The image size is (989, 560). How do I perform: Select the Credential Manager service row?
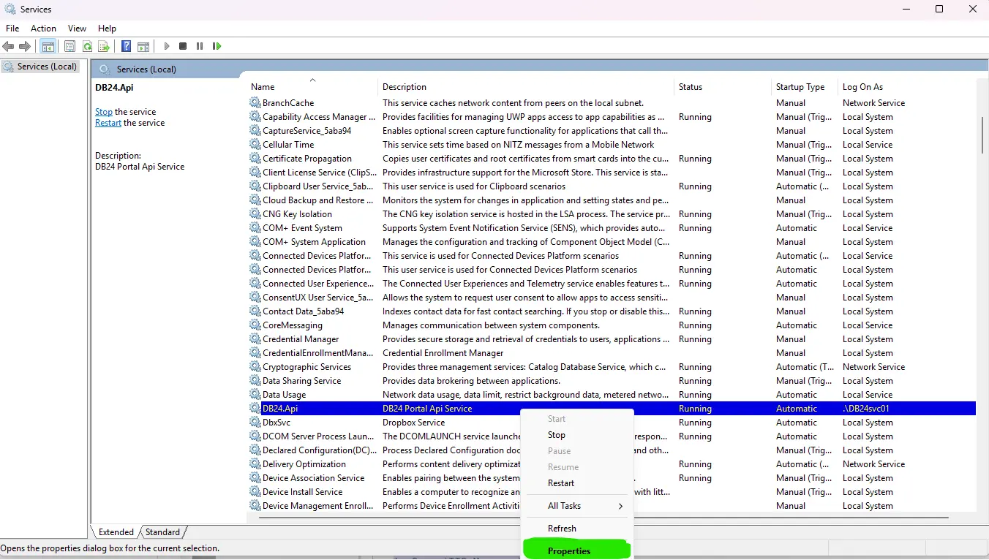301,339
